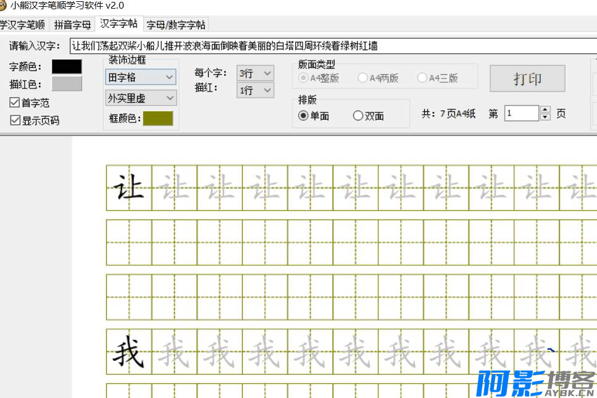The height and width of the screenshot is (398, 597).
Task: Click the app icon in the title bar
Action: (2, 6)
